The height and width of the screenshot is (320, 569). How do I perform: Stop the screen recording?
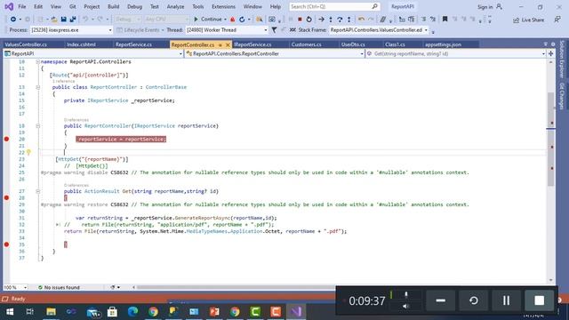tap(540, 300)
